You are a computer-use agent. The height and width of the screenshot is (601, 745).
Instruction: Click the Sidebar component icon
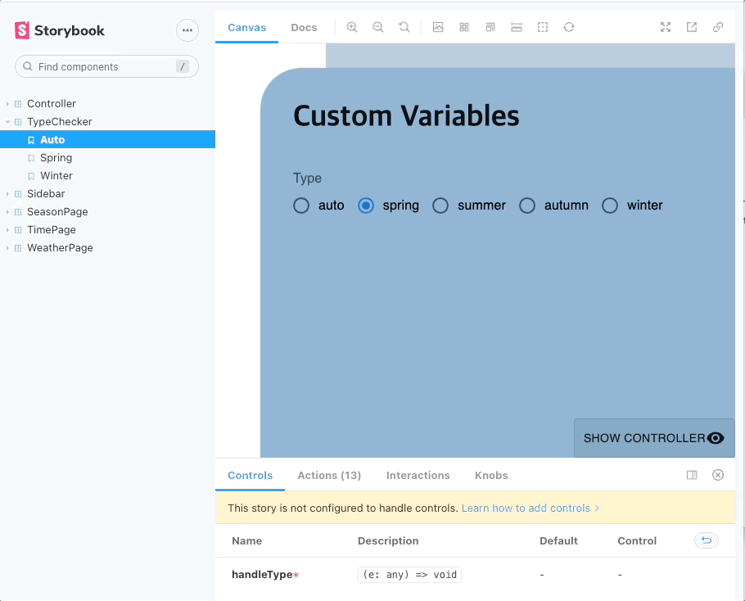click(x=18, y=194)
